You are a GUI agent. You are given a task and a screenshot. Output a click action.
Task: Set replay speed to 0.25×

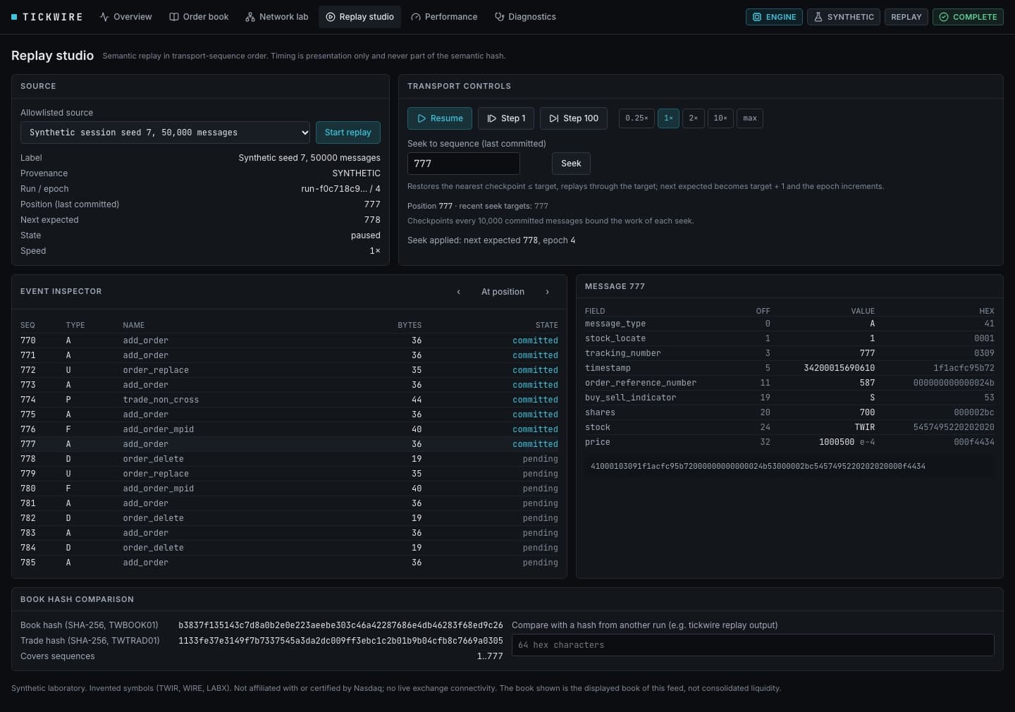636,118
